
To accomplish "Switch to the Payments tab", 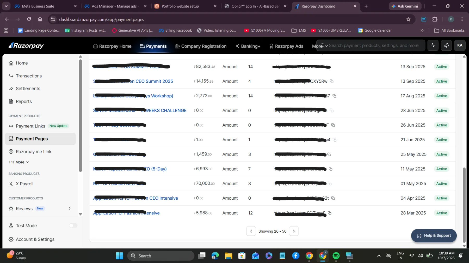I will pos(153,46).
